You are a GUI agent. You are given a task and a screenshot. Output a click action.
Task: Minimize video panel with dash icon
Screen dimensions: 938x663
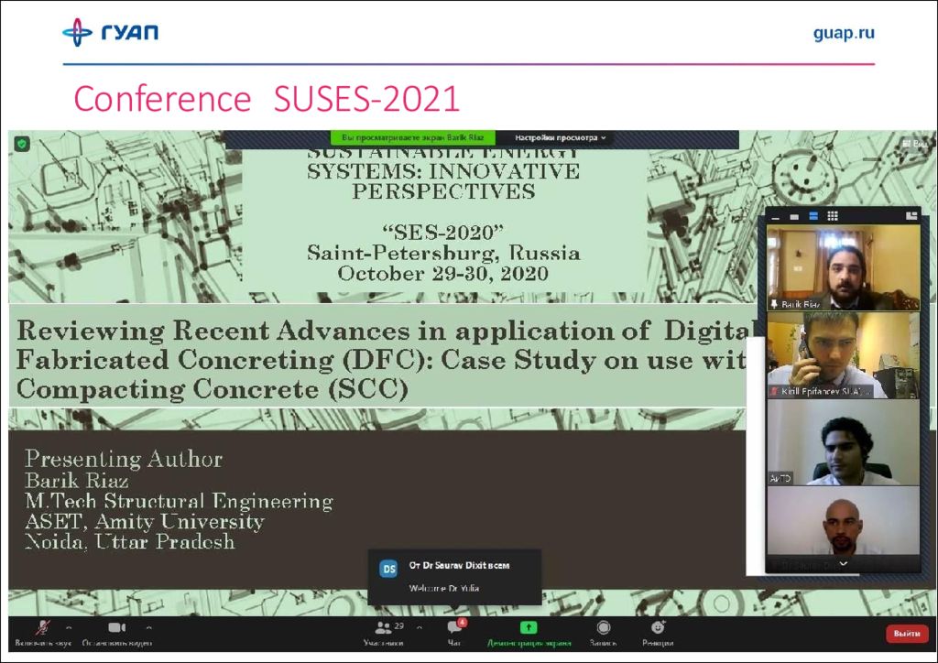click(x=776, y=217)
